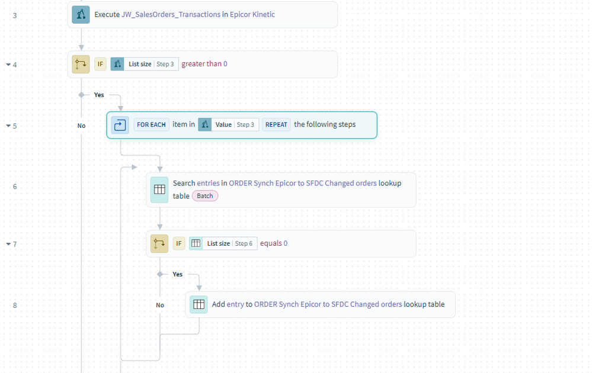This screenshot has height=373, width=592.
Task: Collapse step 5 For Each block arrow
Action: click(8, 126)
